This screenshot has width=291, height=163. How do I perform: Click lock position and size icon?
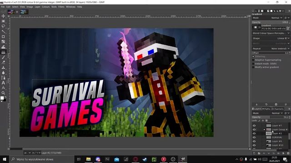(x=263, y=120)
